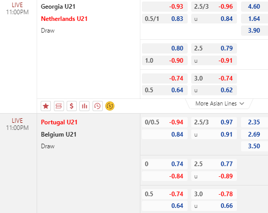Pick Georgia match over 2.5 at 0.79
Viewport: 268px width, 213px height.
(214, 48)
